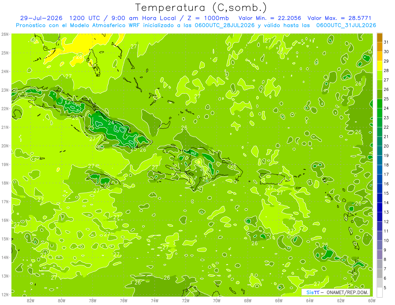395x305 pixels.
Task: Click the brown swatch above 31 on the color bar
Action: tap(380, 38)
